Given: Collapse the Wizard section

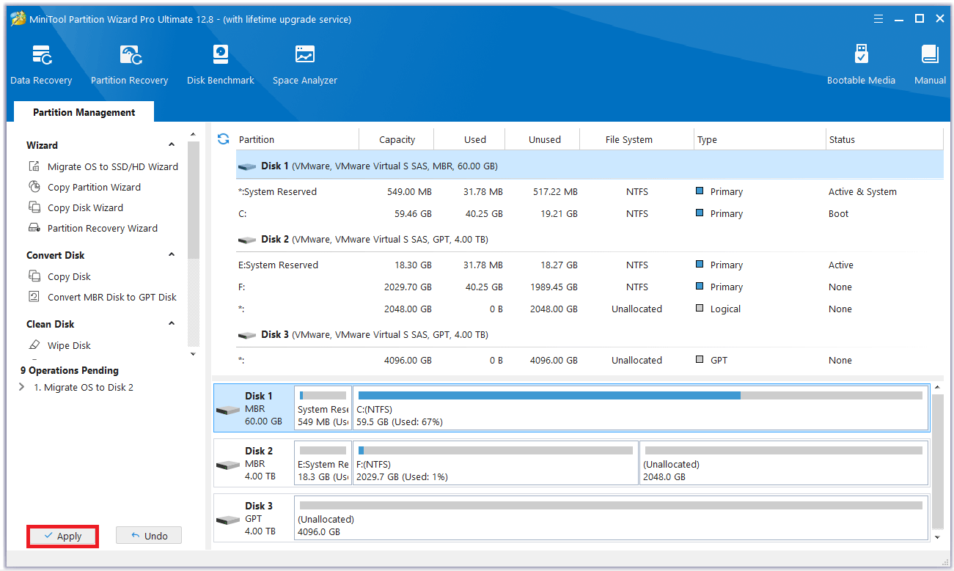Looking at the screenshot, I should pos(172,145).
